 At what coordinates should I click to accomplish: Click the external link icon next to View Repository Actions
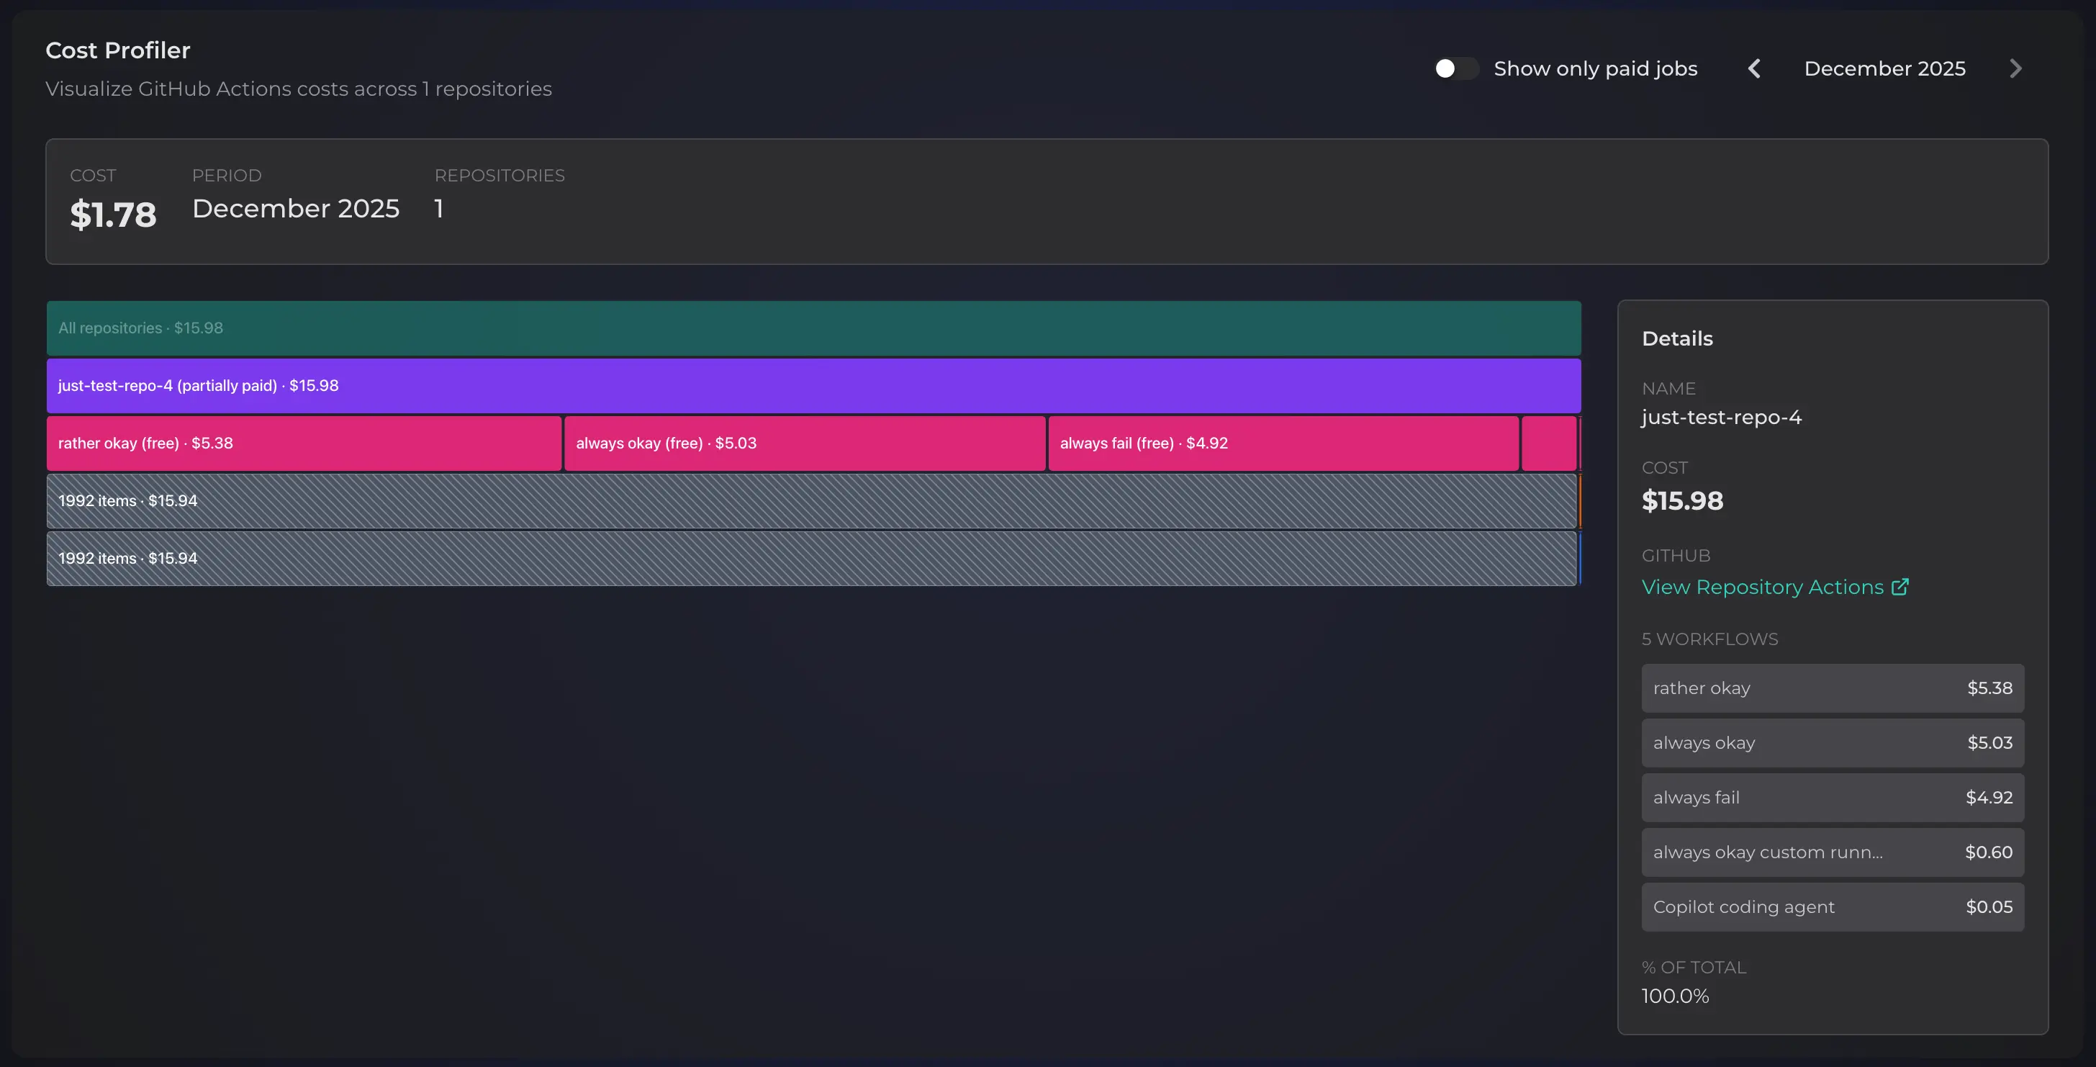tap(1901, 587)
